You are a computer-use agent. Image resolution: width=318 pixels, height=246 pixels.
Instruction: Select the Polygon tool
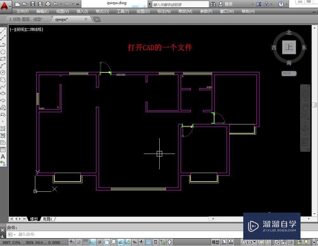point(3,51)
